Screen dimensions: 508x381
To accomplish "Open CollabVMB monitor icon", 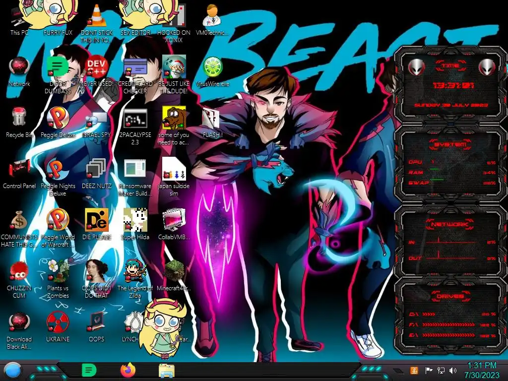I will click(174, 224).
